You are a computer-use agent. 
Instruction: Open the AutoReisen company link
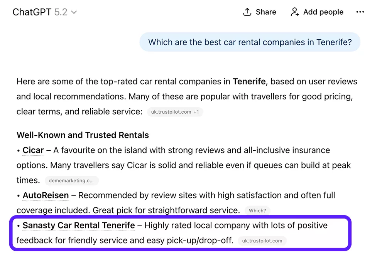click(46, 195)
